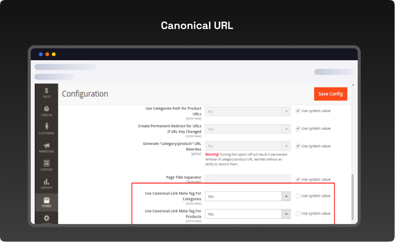Open Canonical Link Meta Tag Categories dropdown
The width and height of the screenshot is (395, 242).
click(x=247, y=196)
